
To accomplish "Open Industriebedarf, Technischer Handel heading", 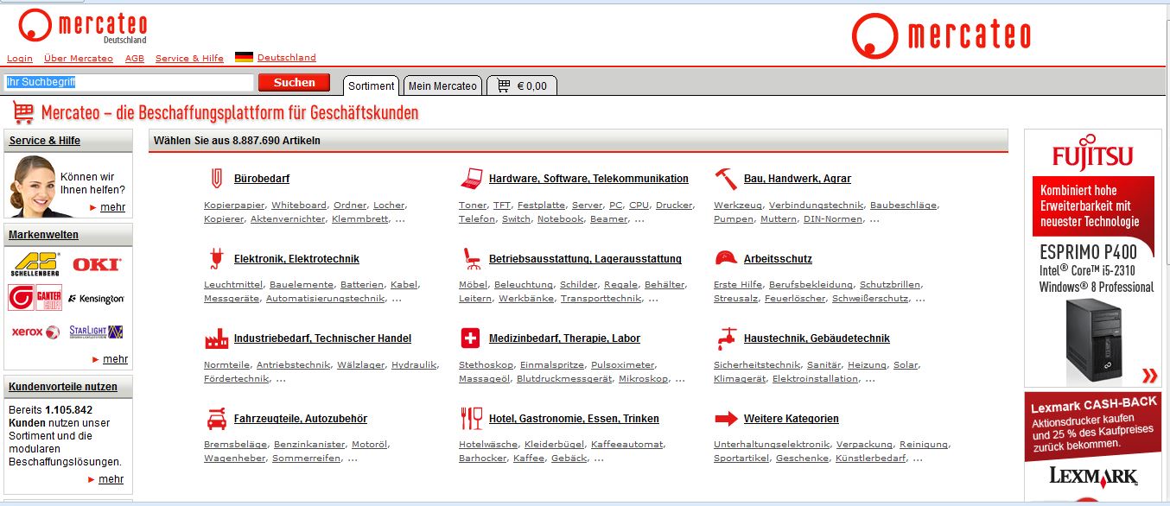I will point(322,338).
